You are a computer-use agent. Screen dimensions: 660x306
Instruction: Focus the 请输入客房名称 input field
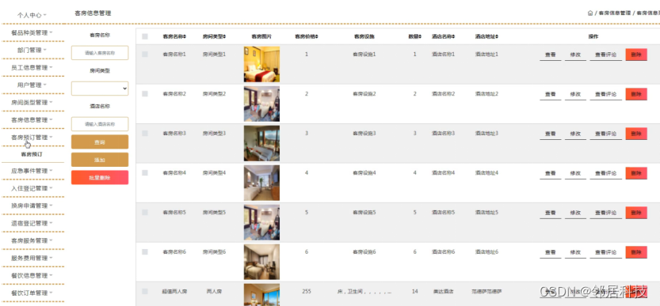pos(100,53)
